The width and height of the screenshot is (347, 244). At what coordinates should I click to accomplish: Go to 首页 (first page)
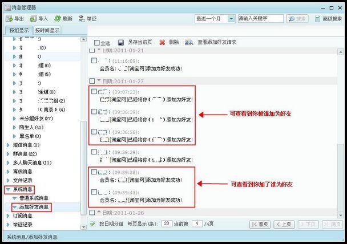[260, 224]
